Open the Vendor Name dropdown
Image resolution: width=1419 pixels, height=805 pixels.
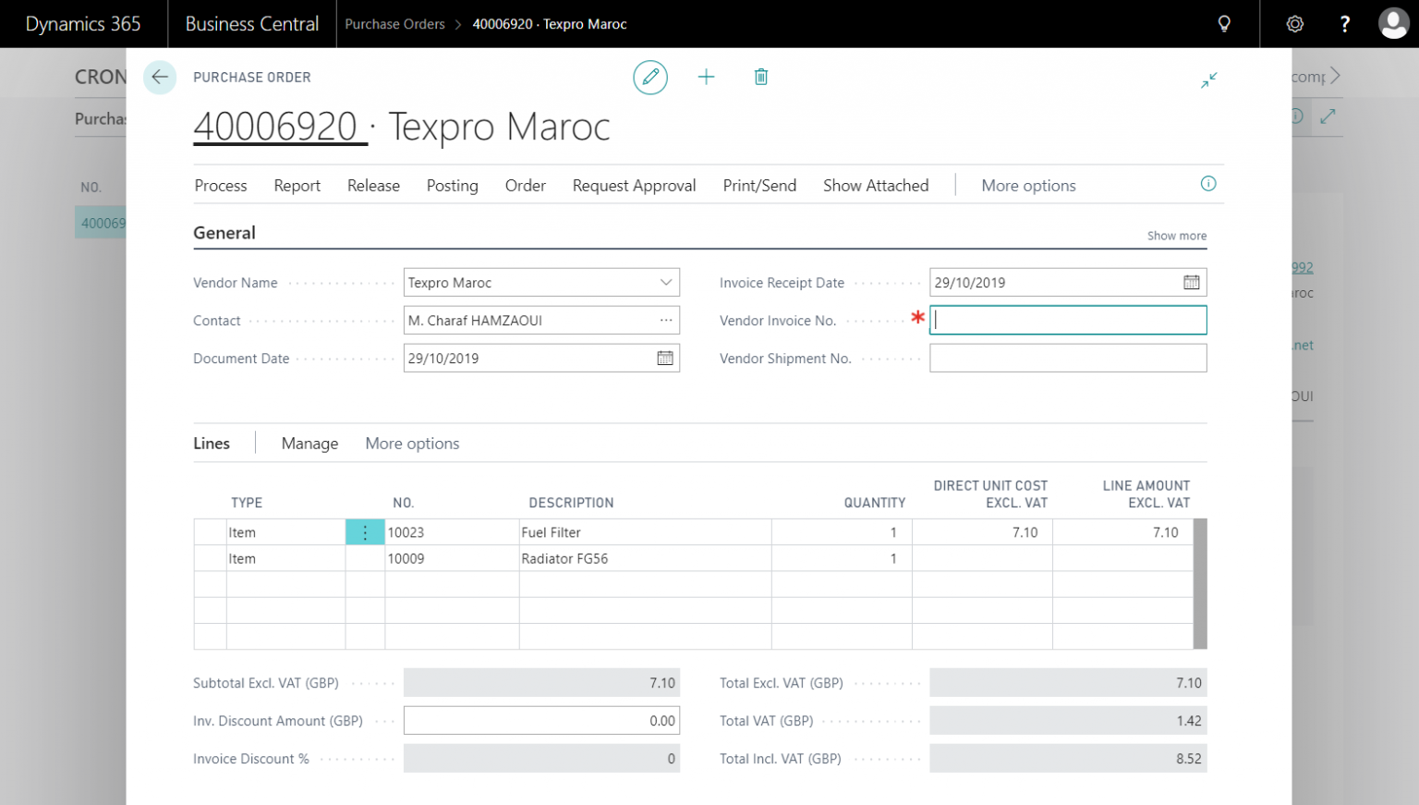click(x=664, y=282)
